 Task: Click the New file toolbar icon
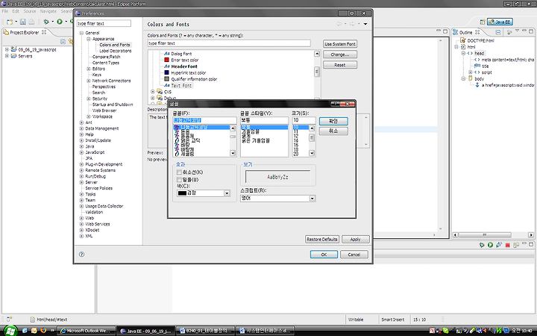[x=10, y=22]
